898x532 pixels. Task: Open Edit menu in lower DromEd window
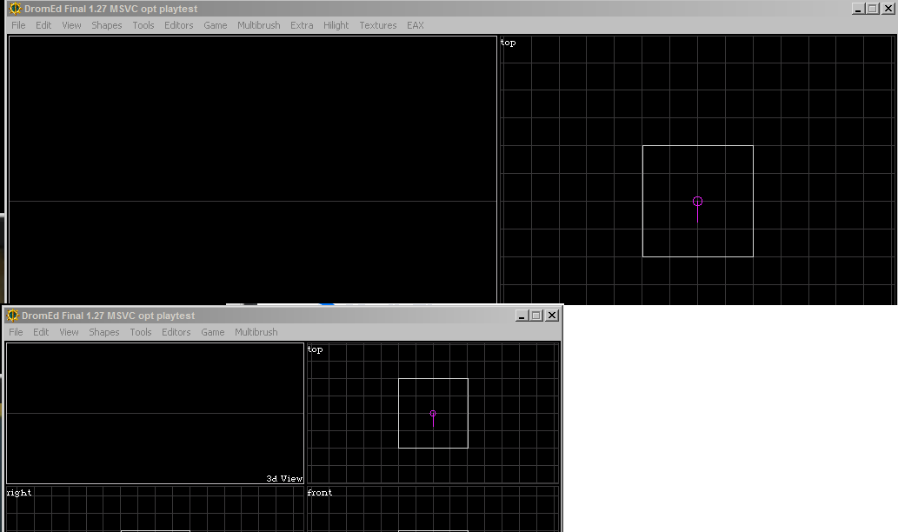41,332
